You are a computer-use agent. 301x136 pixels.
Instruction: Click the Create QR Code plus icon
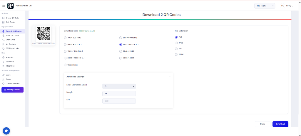coord(3,18)
